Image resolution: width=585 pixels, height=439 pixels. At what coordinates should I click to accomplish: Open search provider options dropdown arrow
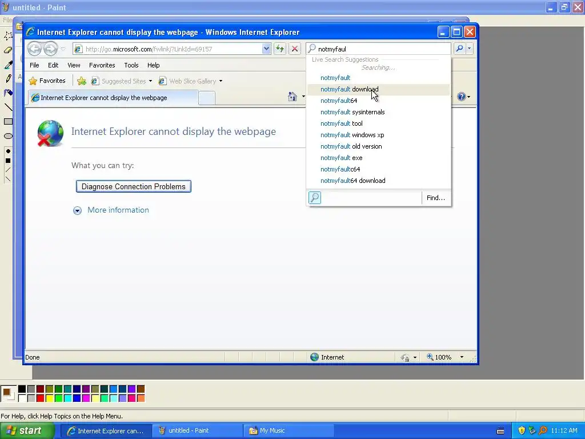pos(470,49)
